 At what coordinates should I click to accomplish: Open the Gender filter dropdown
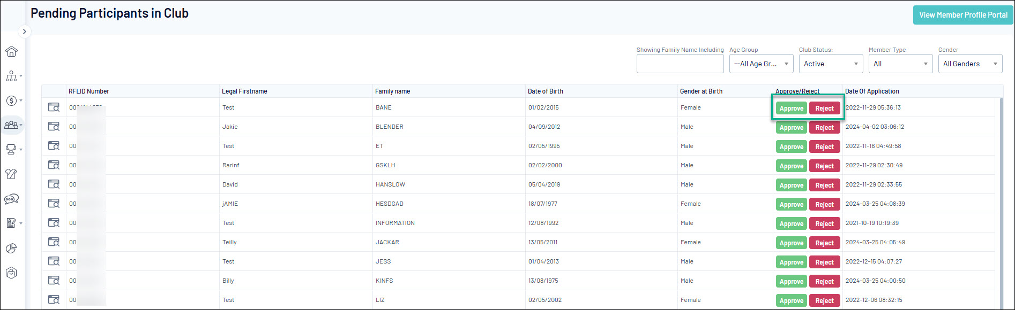pyautogui.click(x=971, y=64)
